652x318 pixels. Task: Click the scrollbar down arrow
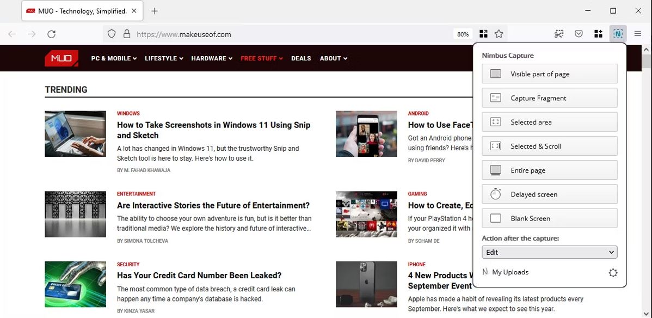coord(647,313)
